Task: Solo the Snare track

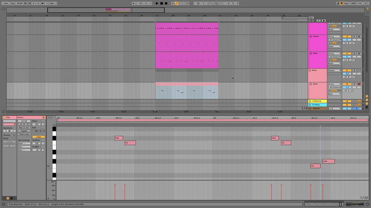Action: click(354, 37)
